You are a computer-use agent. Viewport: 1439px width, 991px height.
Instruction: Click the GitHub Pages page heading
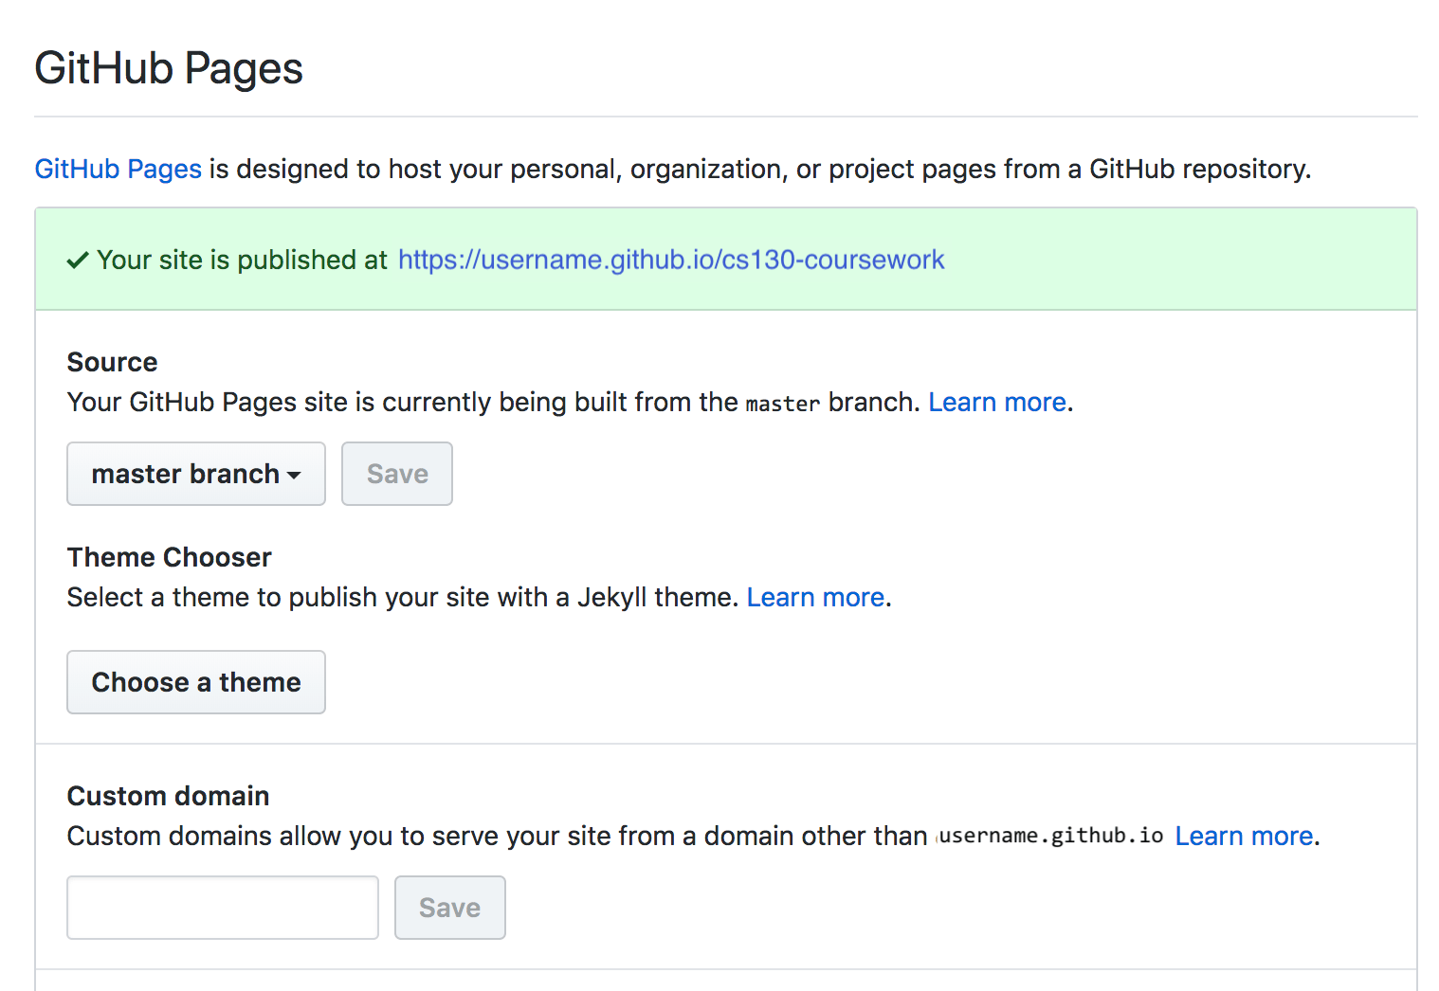tap(169, 68)
